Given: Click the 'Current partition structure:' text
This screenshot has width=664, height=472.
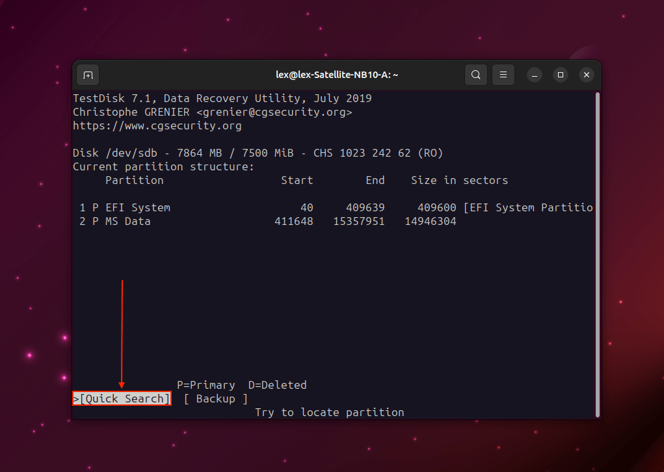Looking at the screenshot, I should pos(163,166).
